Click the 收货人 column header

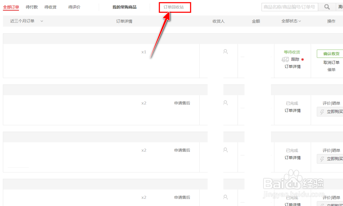pos(218,21)
